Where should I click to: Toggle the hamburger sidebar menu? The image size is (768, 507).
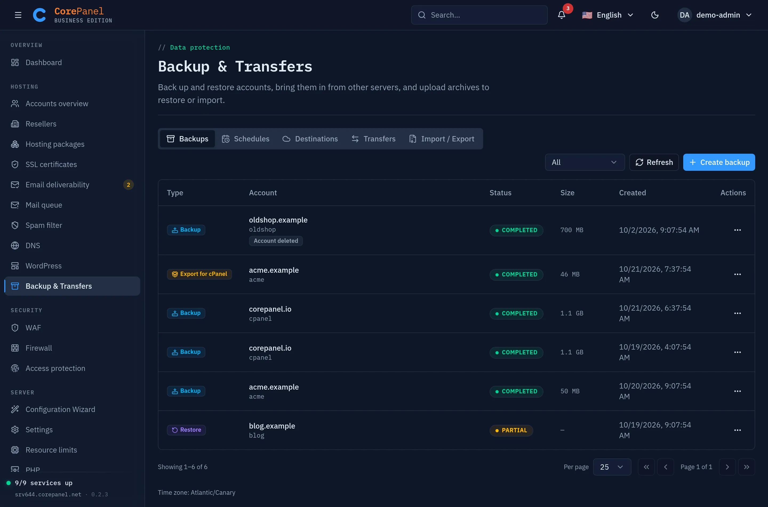[18, 15]
